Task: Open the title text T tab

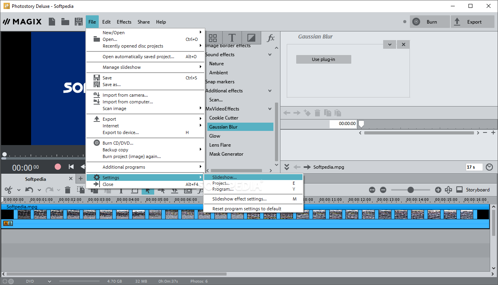Action: click(x=232, y=38)
